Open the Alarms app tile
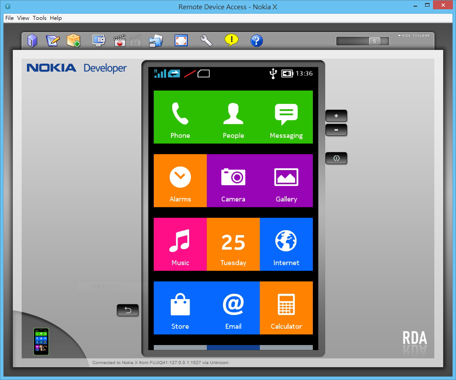Screen dimensions: 456x380 (x=180, y=181)
